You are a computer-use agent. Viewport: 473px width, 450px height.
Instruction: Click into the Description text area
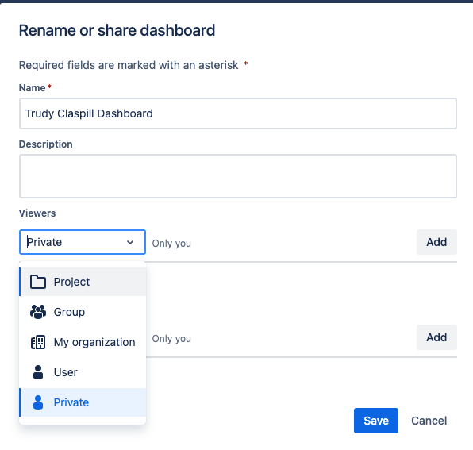238,176
